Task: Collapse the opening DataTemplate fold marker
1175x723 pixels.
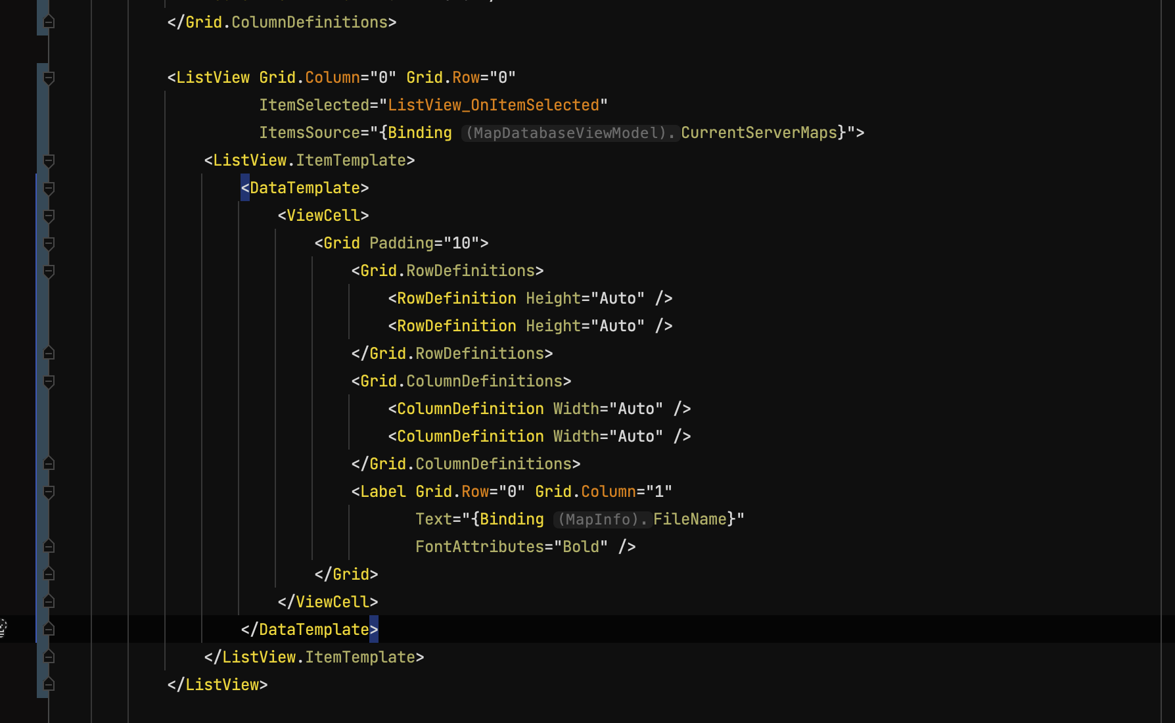Action: (49, 189)
